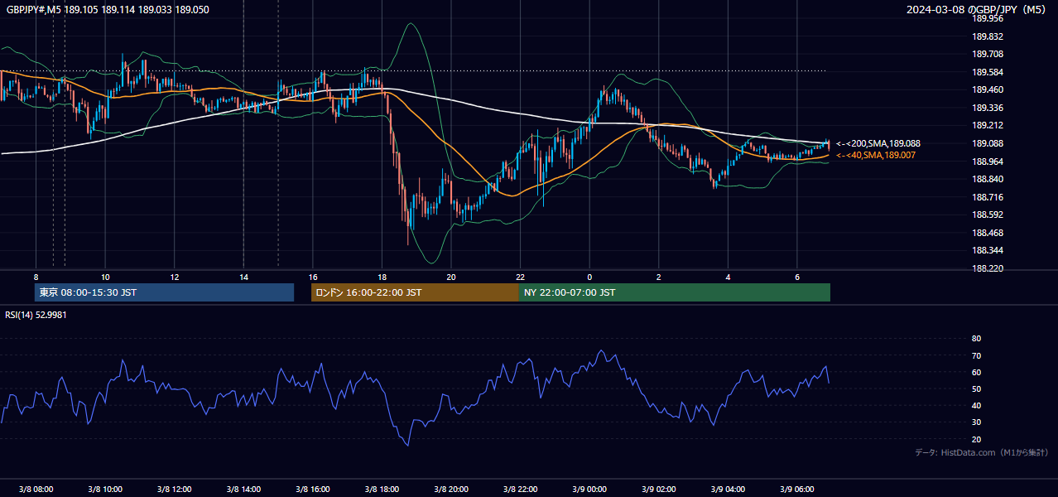
Task: Click the RSI(14) 52.9981 indicator label
Action: pyautogui.click(x=36, y=314)
